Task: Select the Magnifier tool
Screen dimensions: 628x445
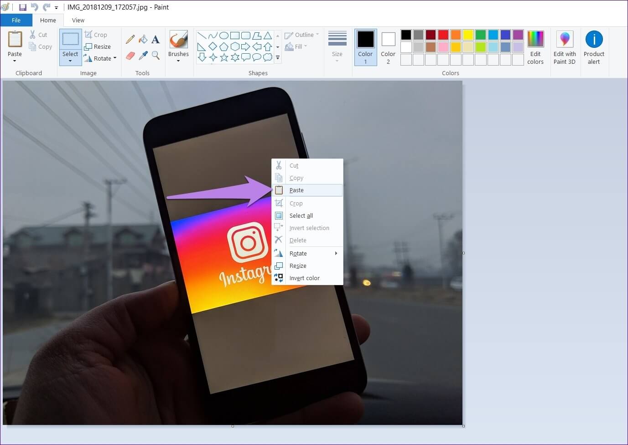Action: point(156,56)
